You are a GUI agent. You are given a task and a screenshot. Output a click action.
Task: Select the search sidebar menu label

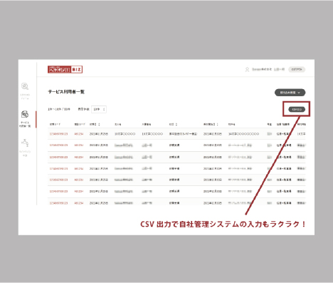(25, 96)
